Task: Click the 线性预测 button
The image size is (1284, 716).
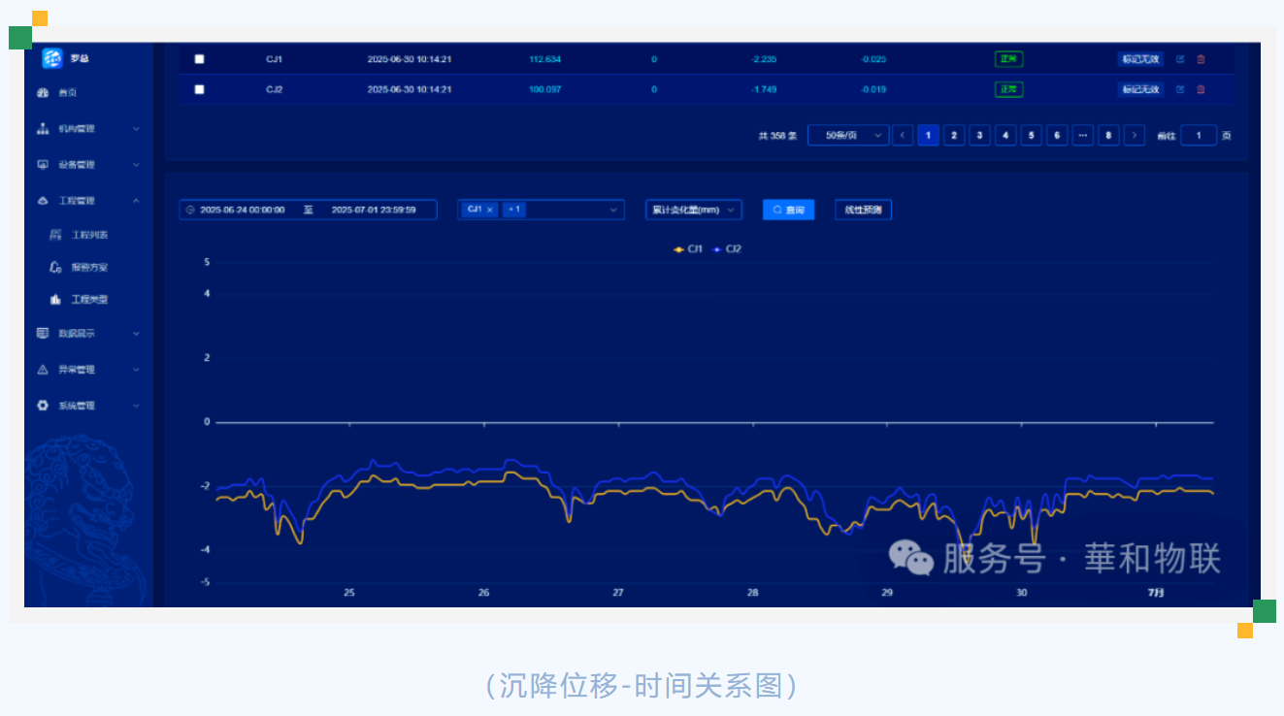Action: click(x=863, y=210)
